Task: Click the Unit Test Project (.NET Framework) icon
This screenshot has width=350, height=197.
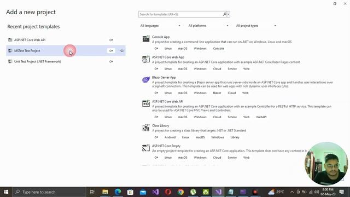Action: coord(10,61)
